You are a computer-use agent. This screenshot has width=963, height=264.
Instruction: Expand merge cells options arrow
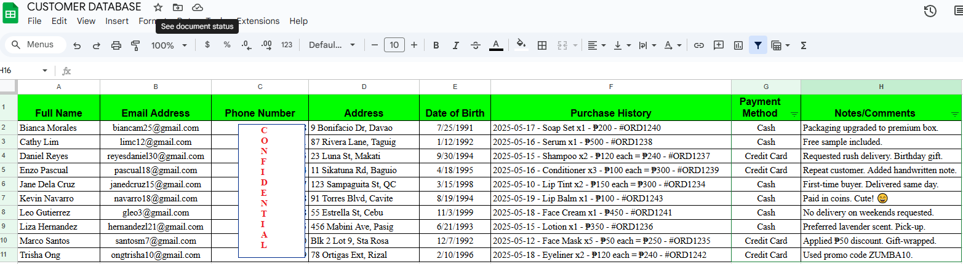pos(575,45)
